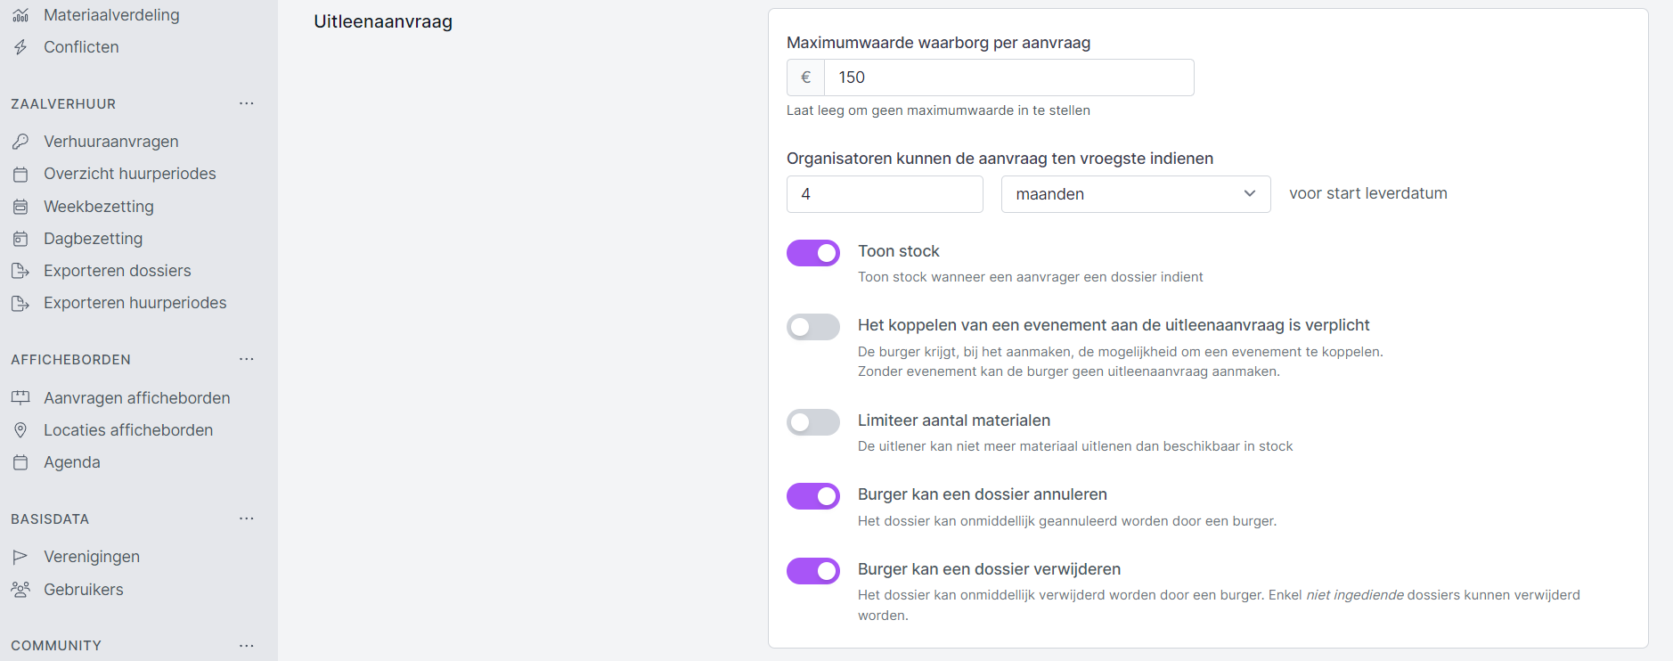
Task: Click the flag icon beside Verenigingen
Action: point(20,557)
